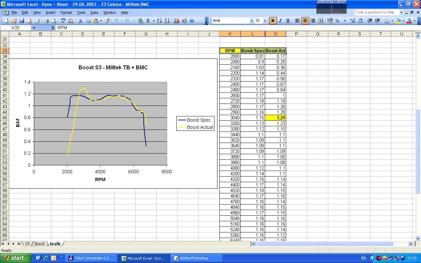421x263 pixels.
Task: Sort Descending Z to A
Action: click(167, 21)
